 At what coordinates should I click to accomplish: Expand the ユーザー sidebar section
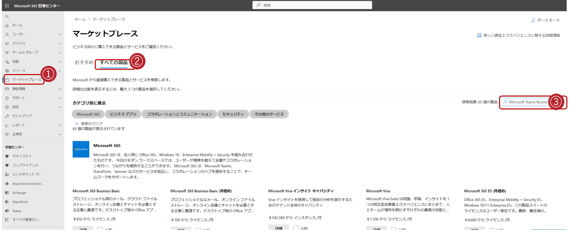tap(60, 34)
